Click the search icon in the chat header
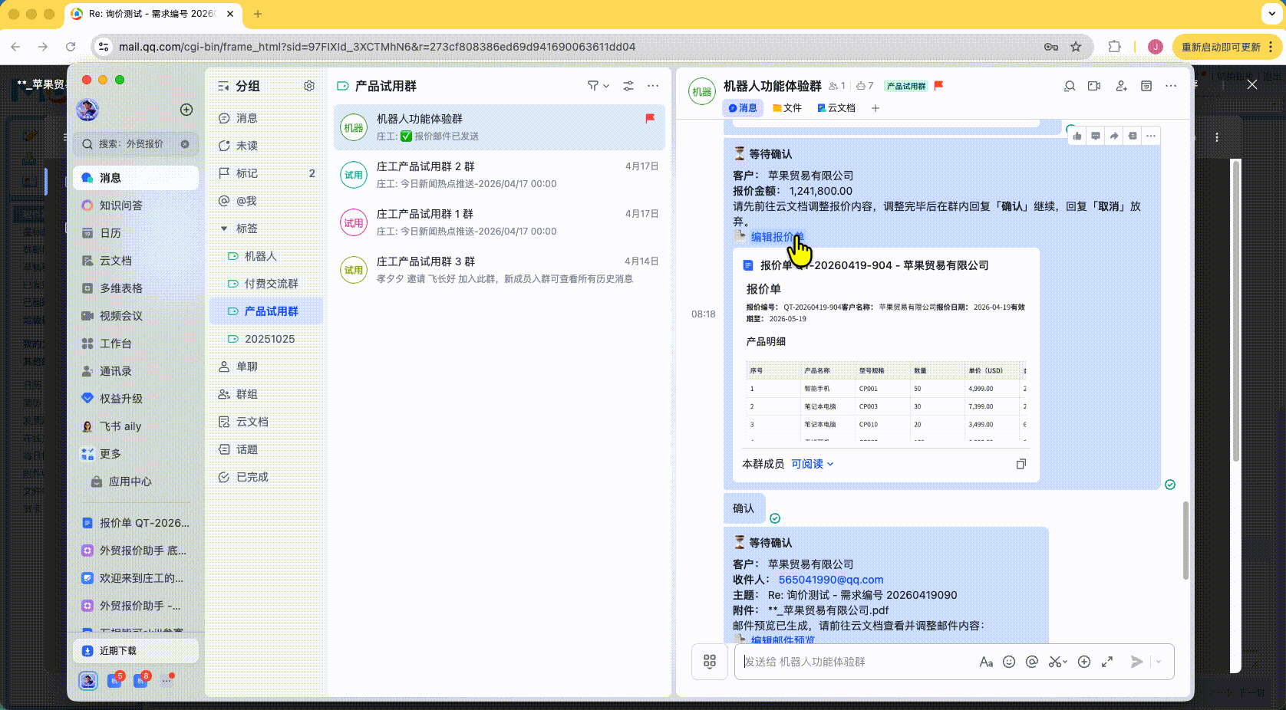Screen dimensions: 1286x710 [x=1069, y=86]
